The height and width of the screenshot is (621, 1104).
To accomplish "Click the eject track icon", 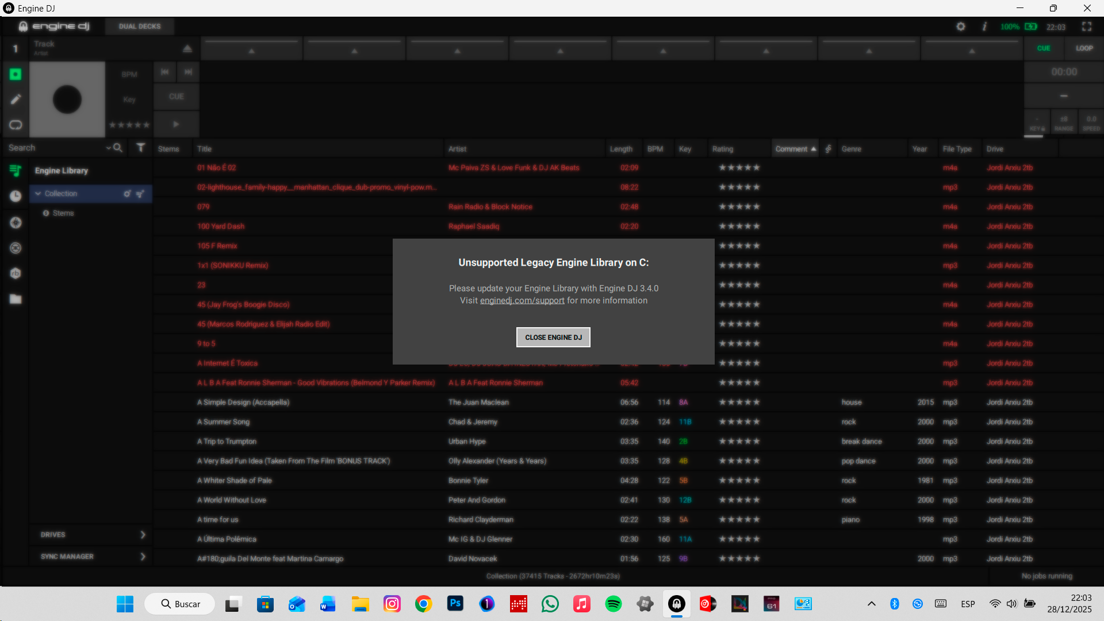I will click(187, 49).
